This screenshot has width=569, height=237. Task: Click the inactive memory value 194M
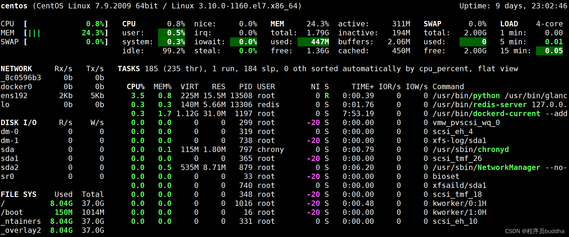pos(401,33)
